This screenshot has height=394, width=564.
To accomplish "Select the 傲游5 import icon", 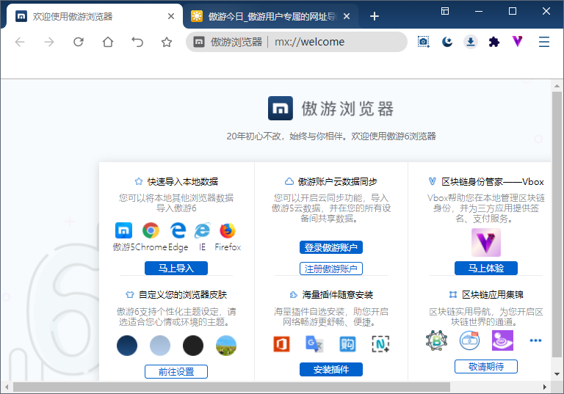I will 123,230.
